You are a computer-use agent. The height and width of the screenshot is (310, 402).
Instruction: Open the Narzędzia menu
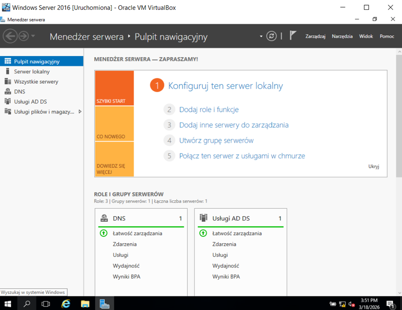click(342, 36)
